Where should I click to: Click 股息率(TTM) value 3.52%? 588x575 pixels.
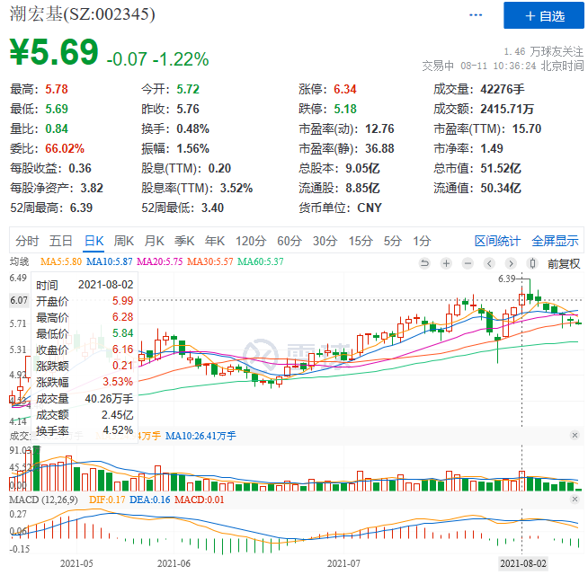(236, 188)
